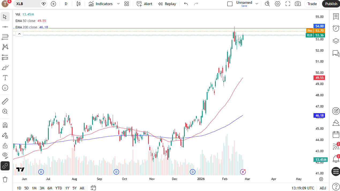Click the lightning earnings marker
Viewport: 340px width, 191px height.
pos(243,172)
